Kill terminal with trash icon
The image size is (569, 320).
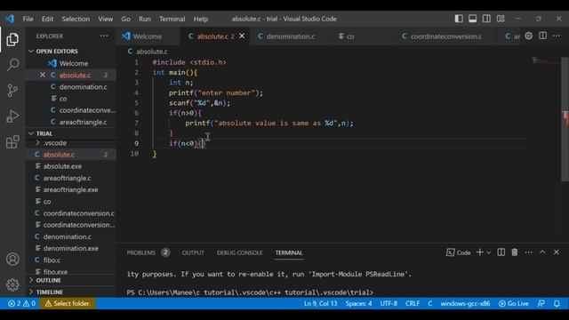coord(515,252)
